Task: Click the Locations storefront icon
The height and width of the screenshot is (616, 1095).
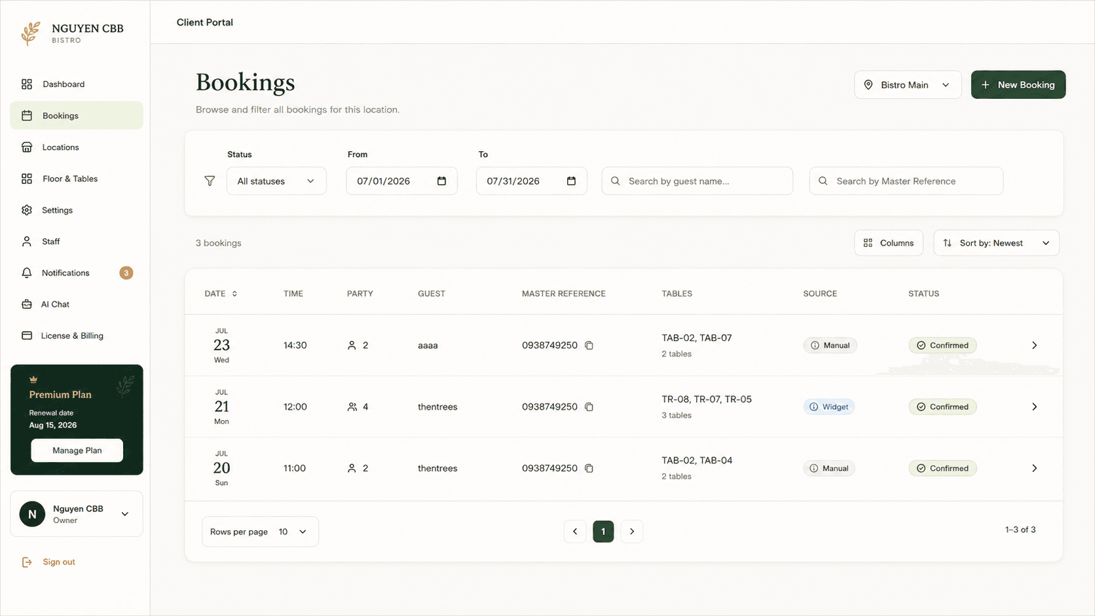Action: (27, 147)
